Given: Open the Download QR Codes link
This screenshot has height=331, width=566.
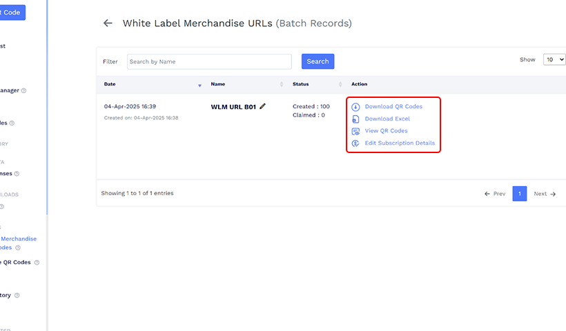Looking at the screenshot, I should pyautogui.click(x=393, y=107).
